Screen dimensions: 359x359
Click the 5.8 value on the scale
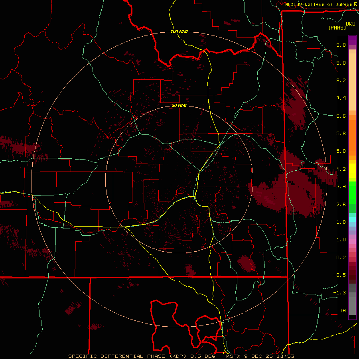click(x=341, y=134)
